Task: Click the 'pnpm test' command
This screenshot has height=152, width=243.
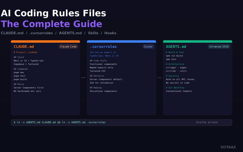Action: [19, 76]
